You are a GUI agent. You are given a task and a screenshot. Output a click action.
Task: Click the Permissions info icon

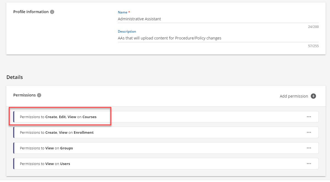(x=39, y=95)
